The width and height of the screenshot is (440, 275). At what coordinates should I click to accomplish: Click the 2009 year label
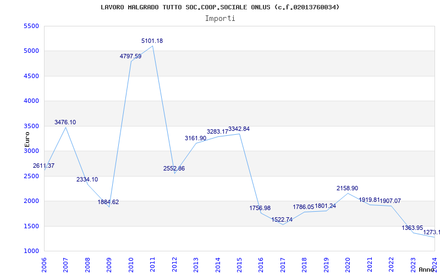[109, 265]
